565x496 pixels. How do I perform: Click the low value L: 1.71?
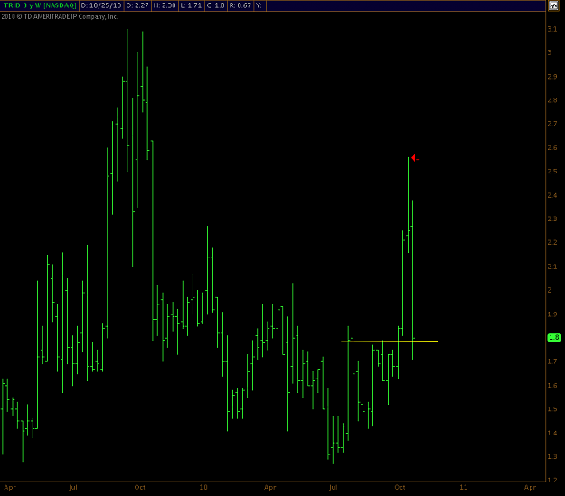coord(192,5)
